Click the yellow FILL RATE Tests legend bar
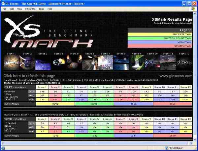The image size is (198, 151). [160, 34]
